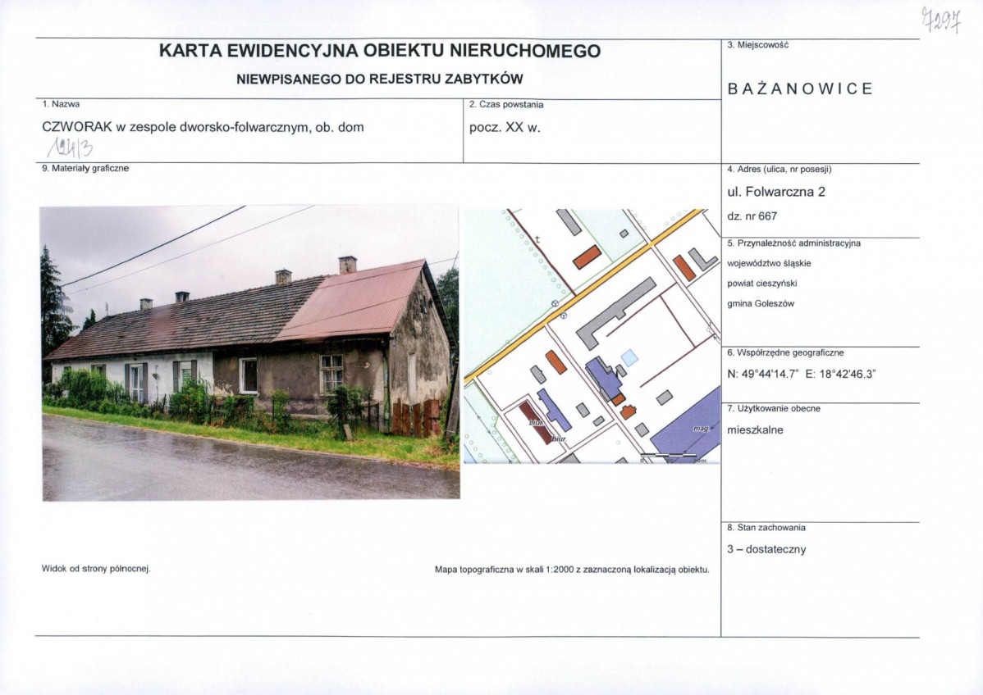Click the '8. Stan zachowania' label
983x695 pixels.
point(766,527)
